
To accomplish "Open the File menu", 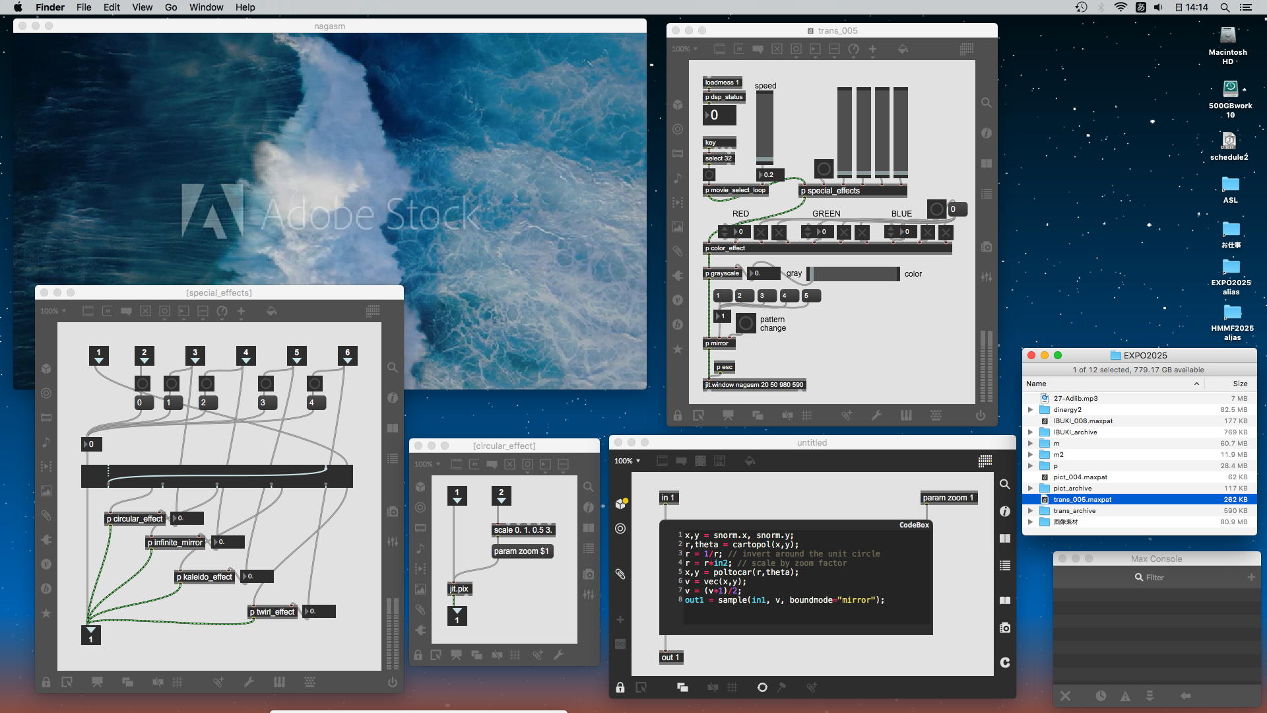I will pyautogui.click(x=84, y=7).
